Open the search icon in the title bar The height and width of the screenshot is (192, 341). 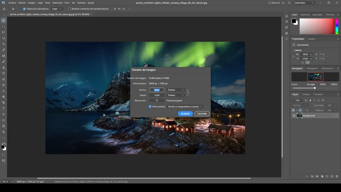pyautogui.click(x=289, y=3)
